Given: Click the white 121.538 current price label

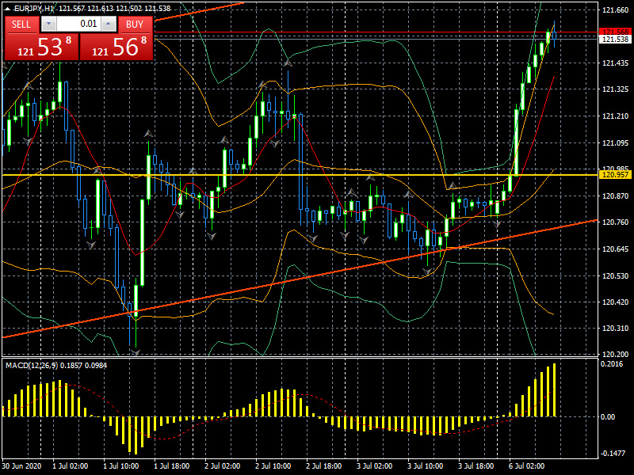Looking at the screenshot, I should click(615, 40).
